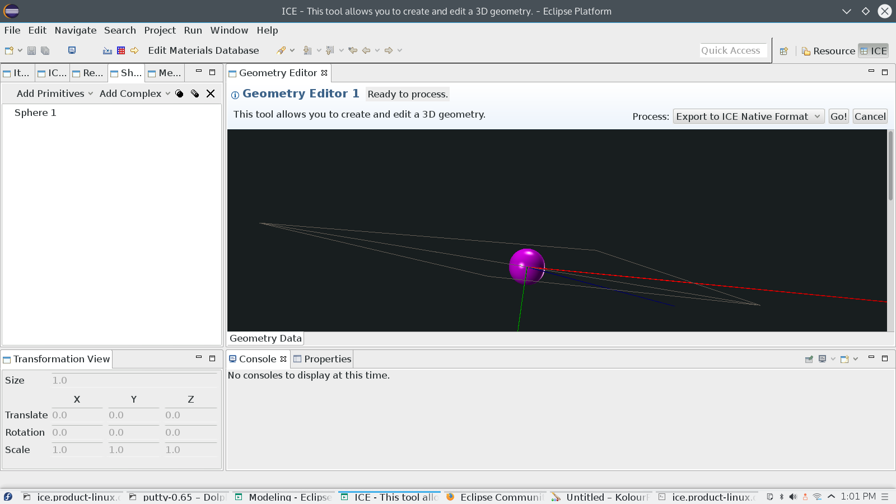The height and width of the screenshot is (504, 896).
Task: Select the 'IC...' view tab
Action: point(52,73)
